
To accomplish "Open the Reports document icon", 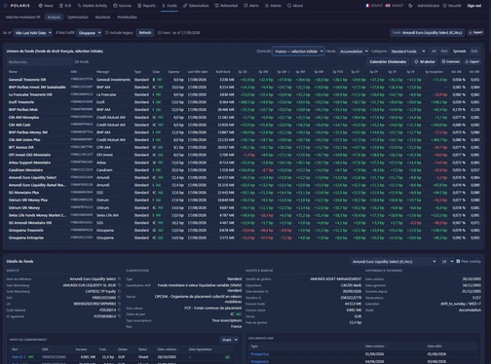I will (139, 6).
